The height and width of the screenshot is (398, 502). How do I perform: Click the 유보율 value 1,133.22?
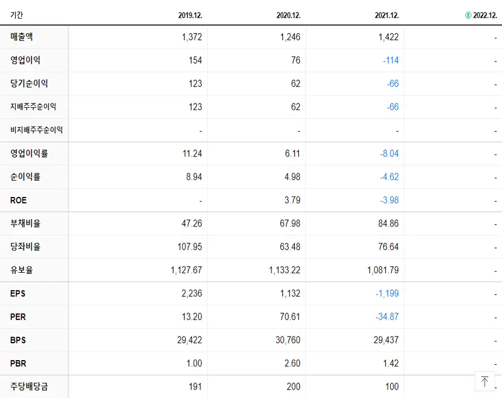285,270
